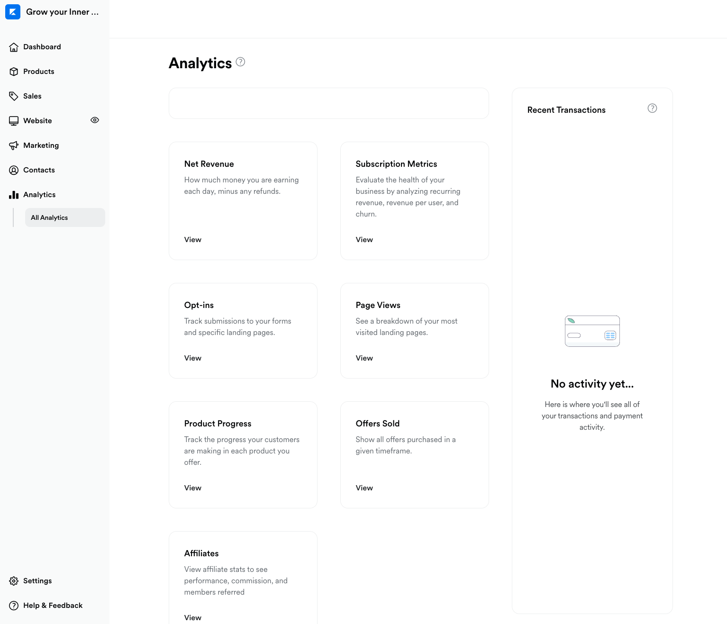The height and width of the screenshot is (624, 727).
Task: View the Offers Sold report
Action: point(364,488)
